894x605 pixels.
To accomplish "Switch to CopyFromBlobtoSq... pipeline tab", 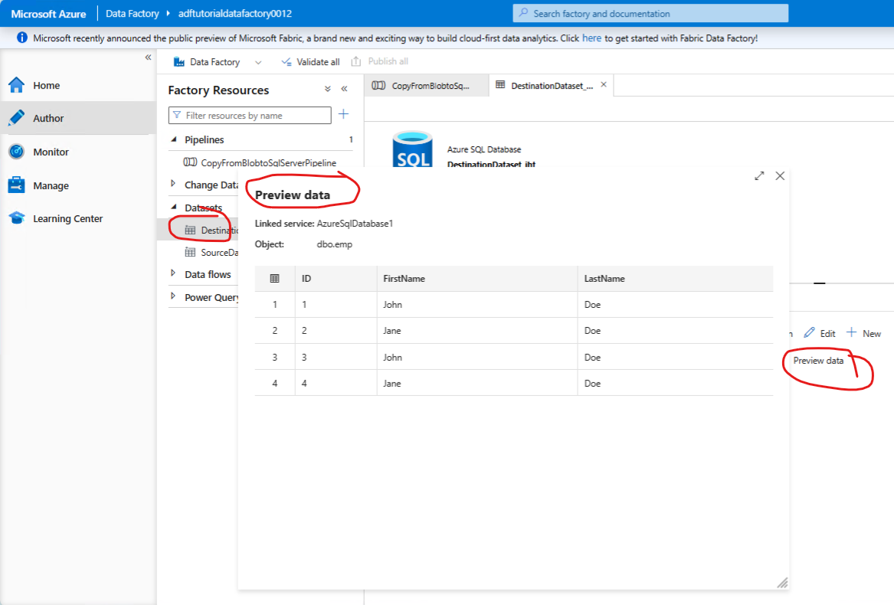I will coord(426,86).
